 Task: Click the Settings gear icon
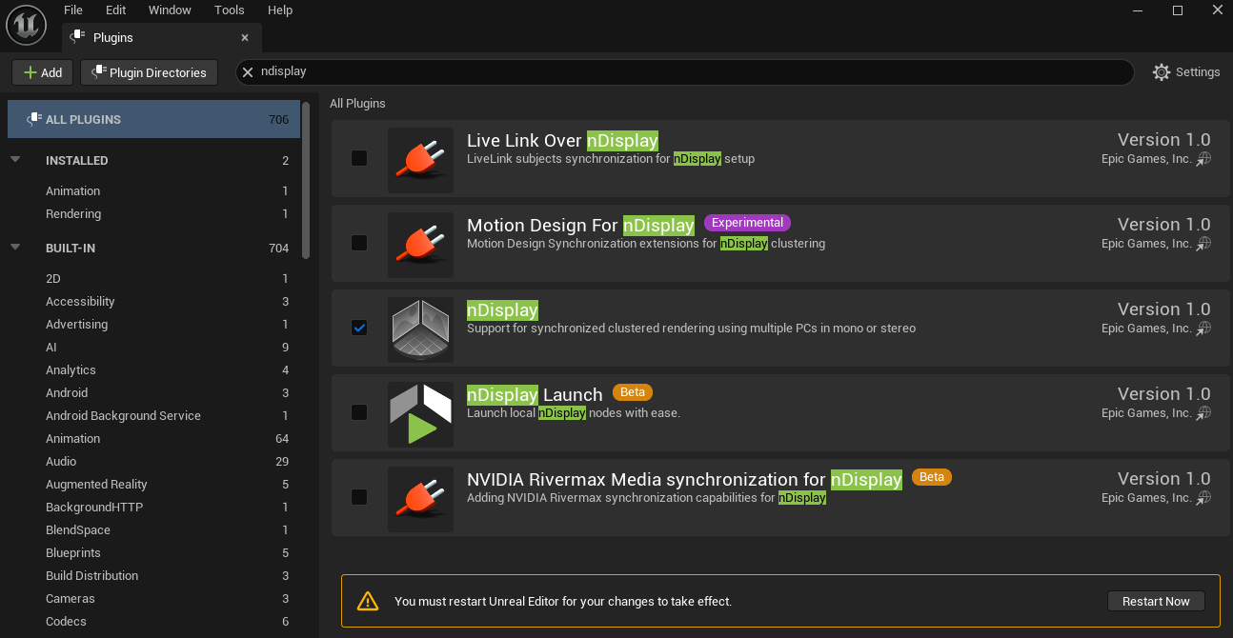[1161, 72]
